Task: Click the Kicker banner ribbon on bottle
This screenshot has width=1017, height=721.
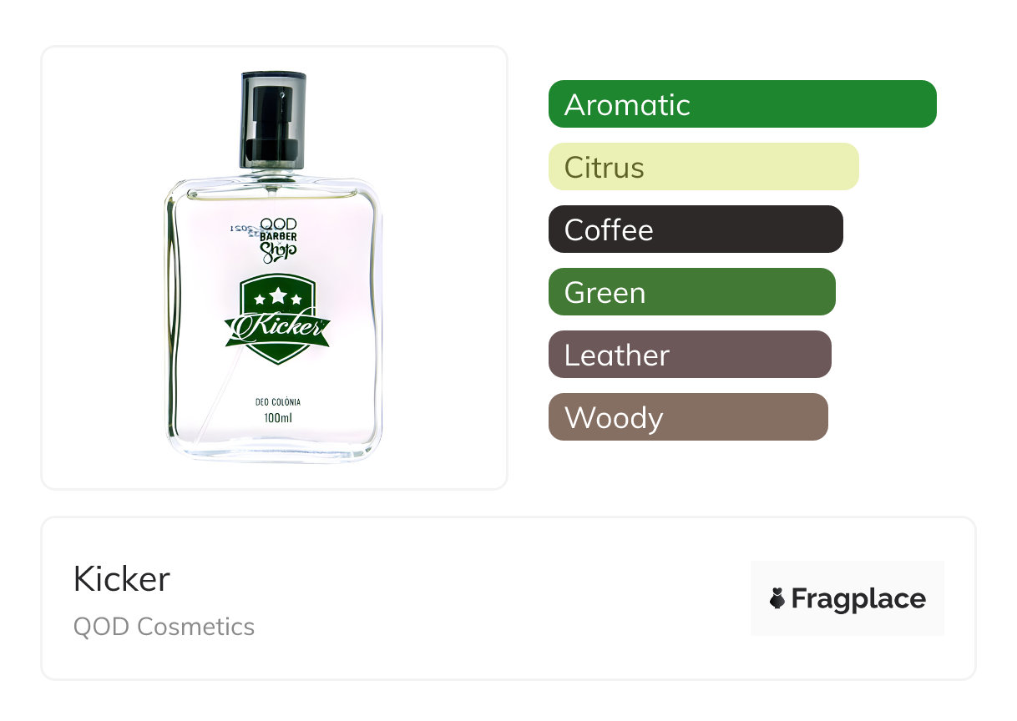Action: [277, 328]
